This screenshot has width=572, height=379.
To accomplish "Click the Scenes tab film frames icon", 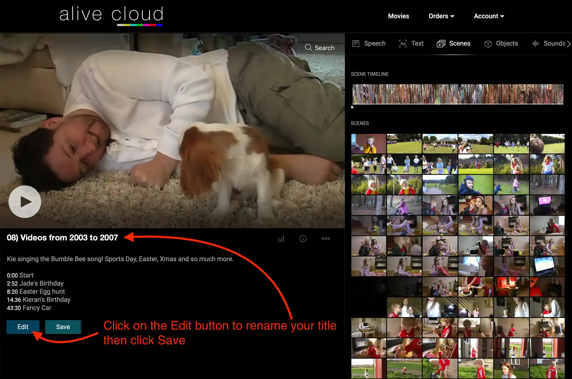I will tap(441, 44).
